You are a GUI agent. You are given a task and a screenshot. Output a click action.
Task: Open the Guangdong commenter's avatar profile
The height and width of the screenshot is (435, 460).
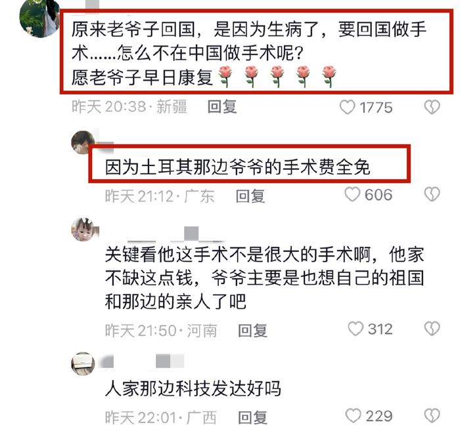click(x=83, y=142)
